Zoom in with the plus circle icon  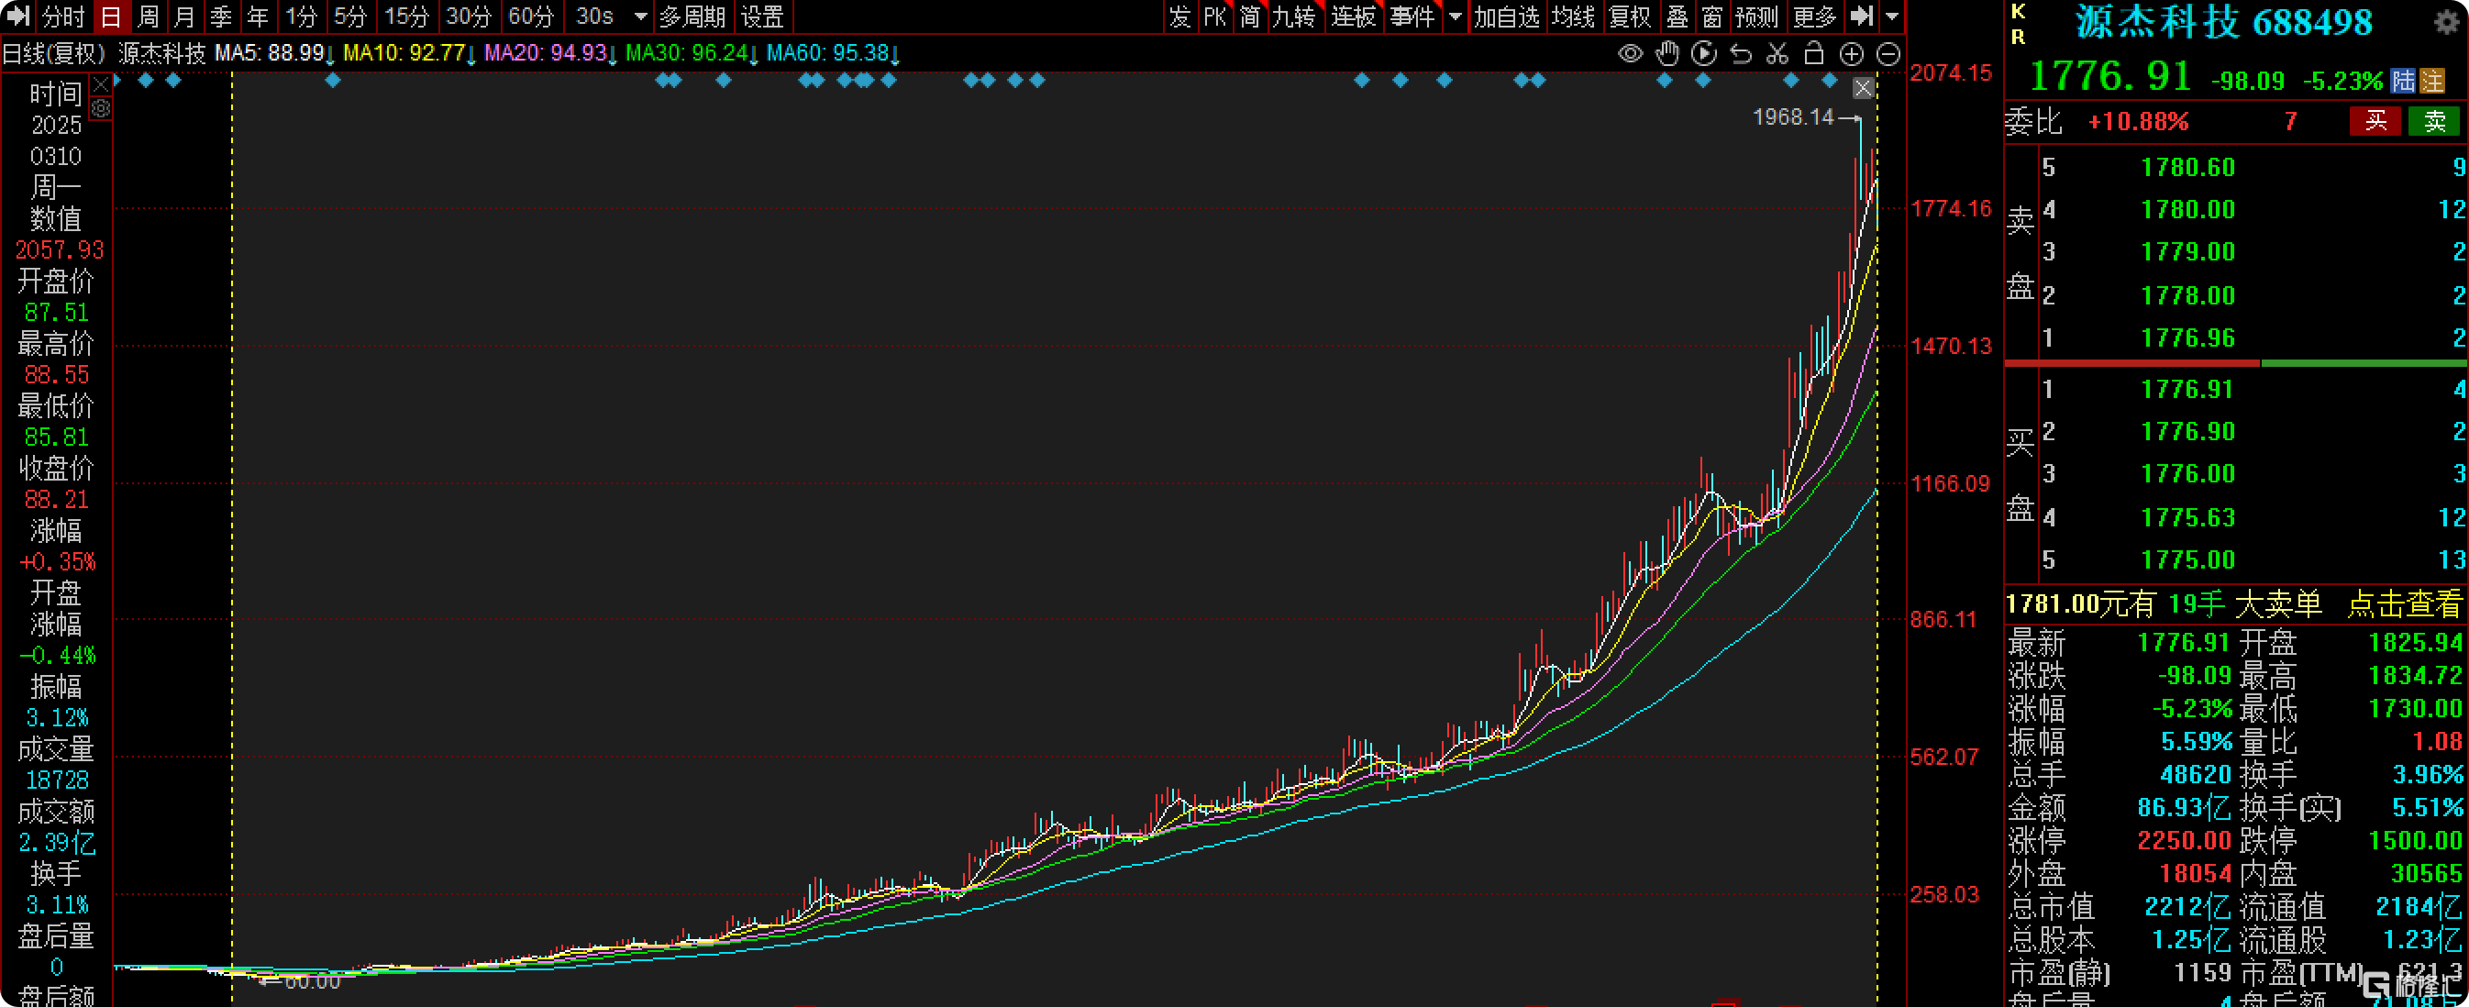click(1852, 55)
